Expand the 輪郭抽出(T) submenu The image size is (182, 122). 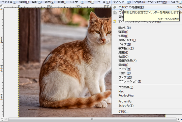coord(147,48)
